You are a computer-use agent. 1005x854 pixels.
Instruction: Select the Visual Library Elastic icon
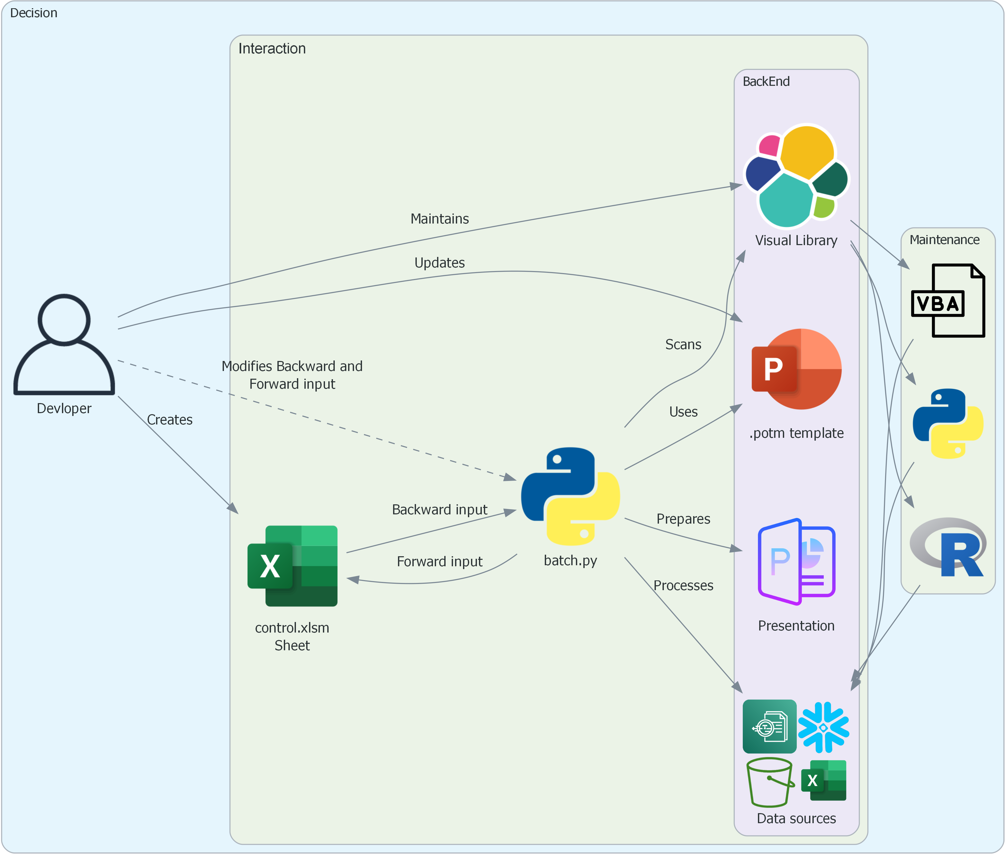(797, 176)
